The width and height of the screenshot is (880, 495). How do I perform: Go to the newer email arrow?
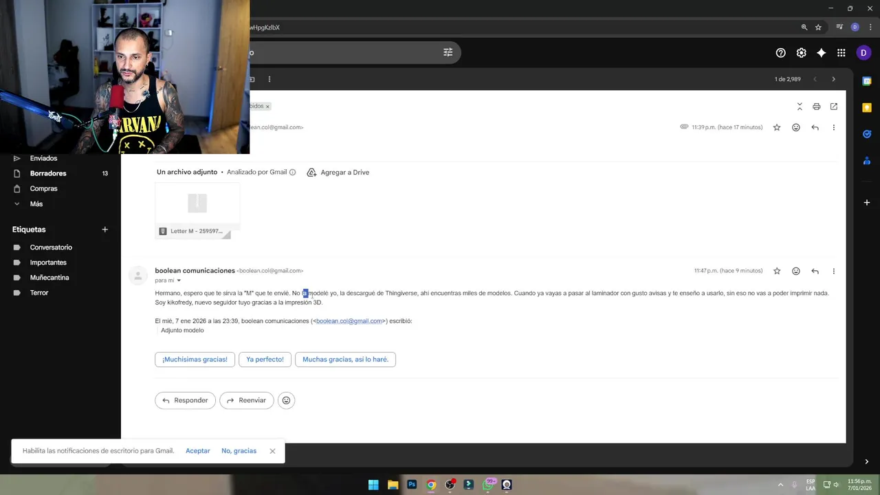815,79
